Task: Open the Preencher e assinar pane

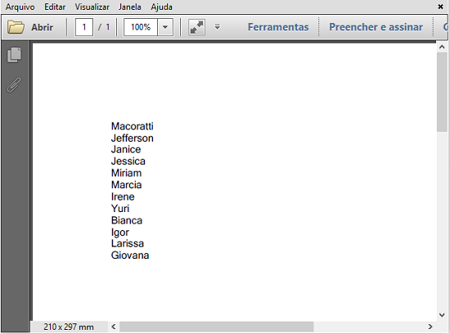Action: tap(376, 27)
